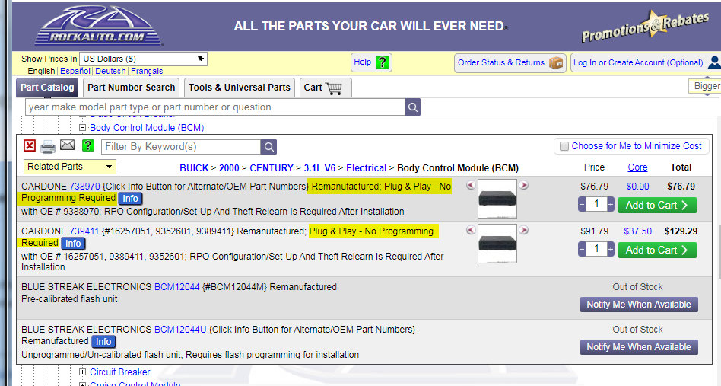Open the Related Parts dropdown
The image size is (721, 386).
(70, 167)
